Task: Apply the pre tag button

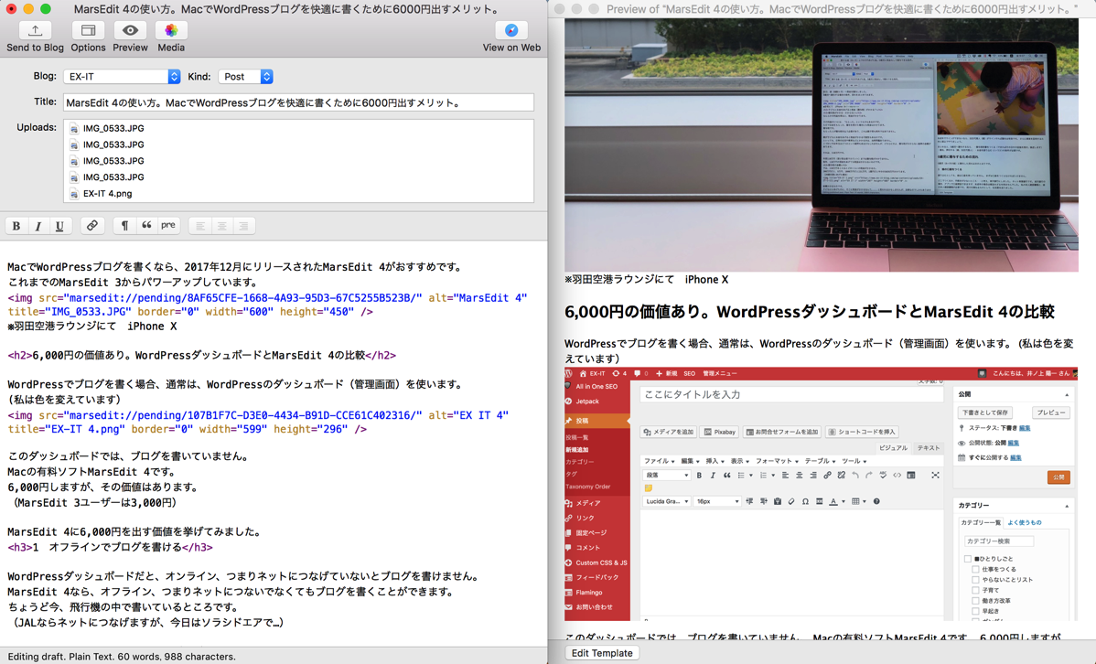Action: coord(167,226)
